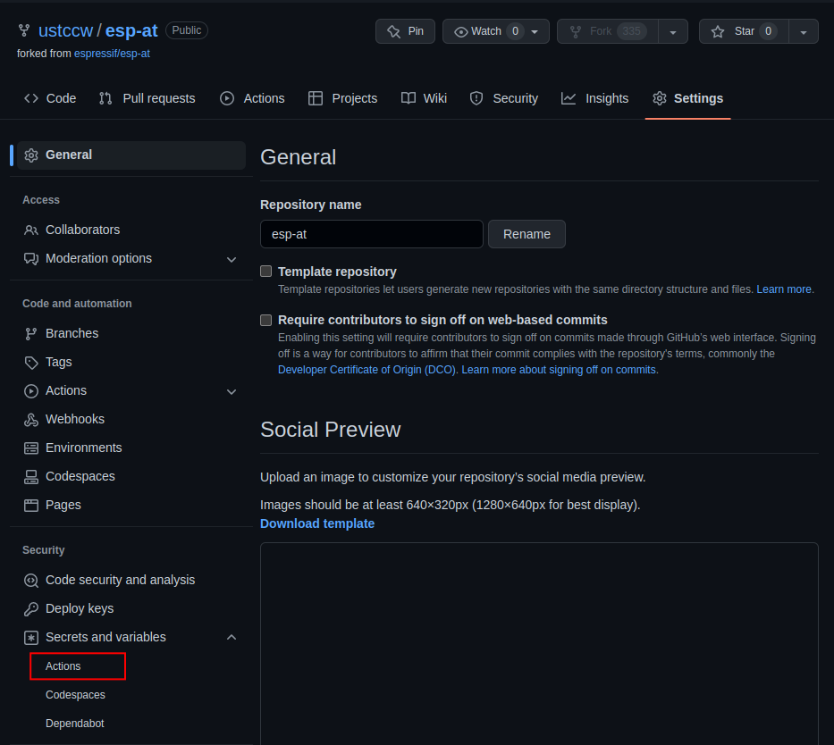Select the Codespaces sidebar icon
This screenshot has width=834, height=745.
point(31,476)
